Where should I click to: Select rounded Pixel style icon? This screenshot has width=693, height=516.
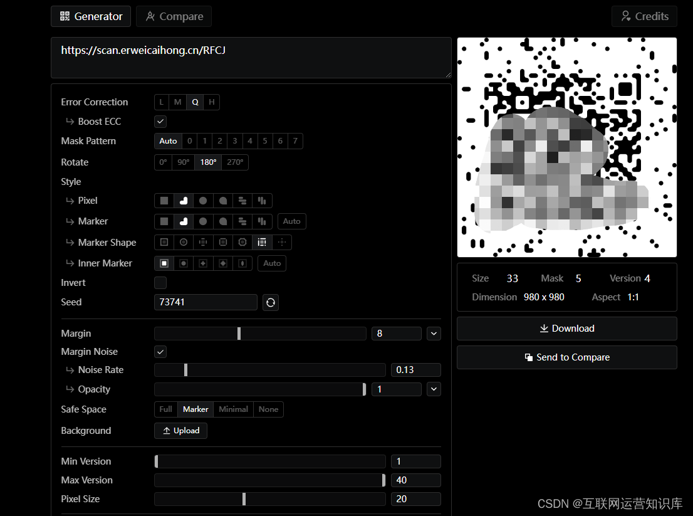pos(184,201)
